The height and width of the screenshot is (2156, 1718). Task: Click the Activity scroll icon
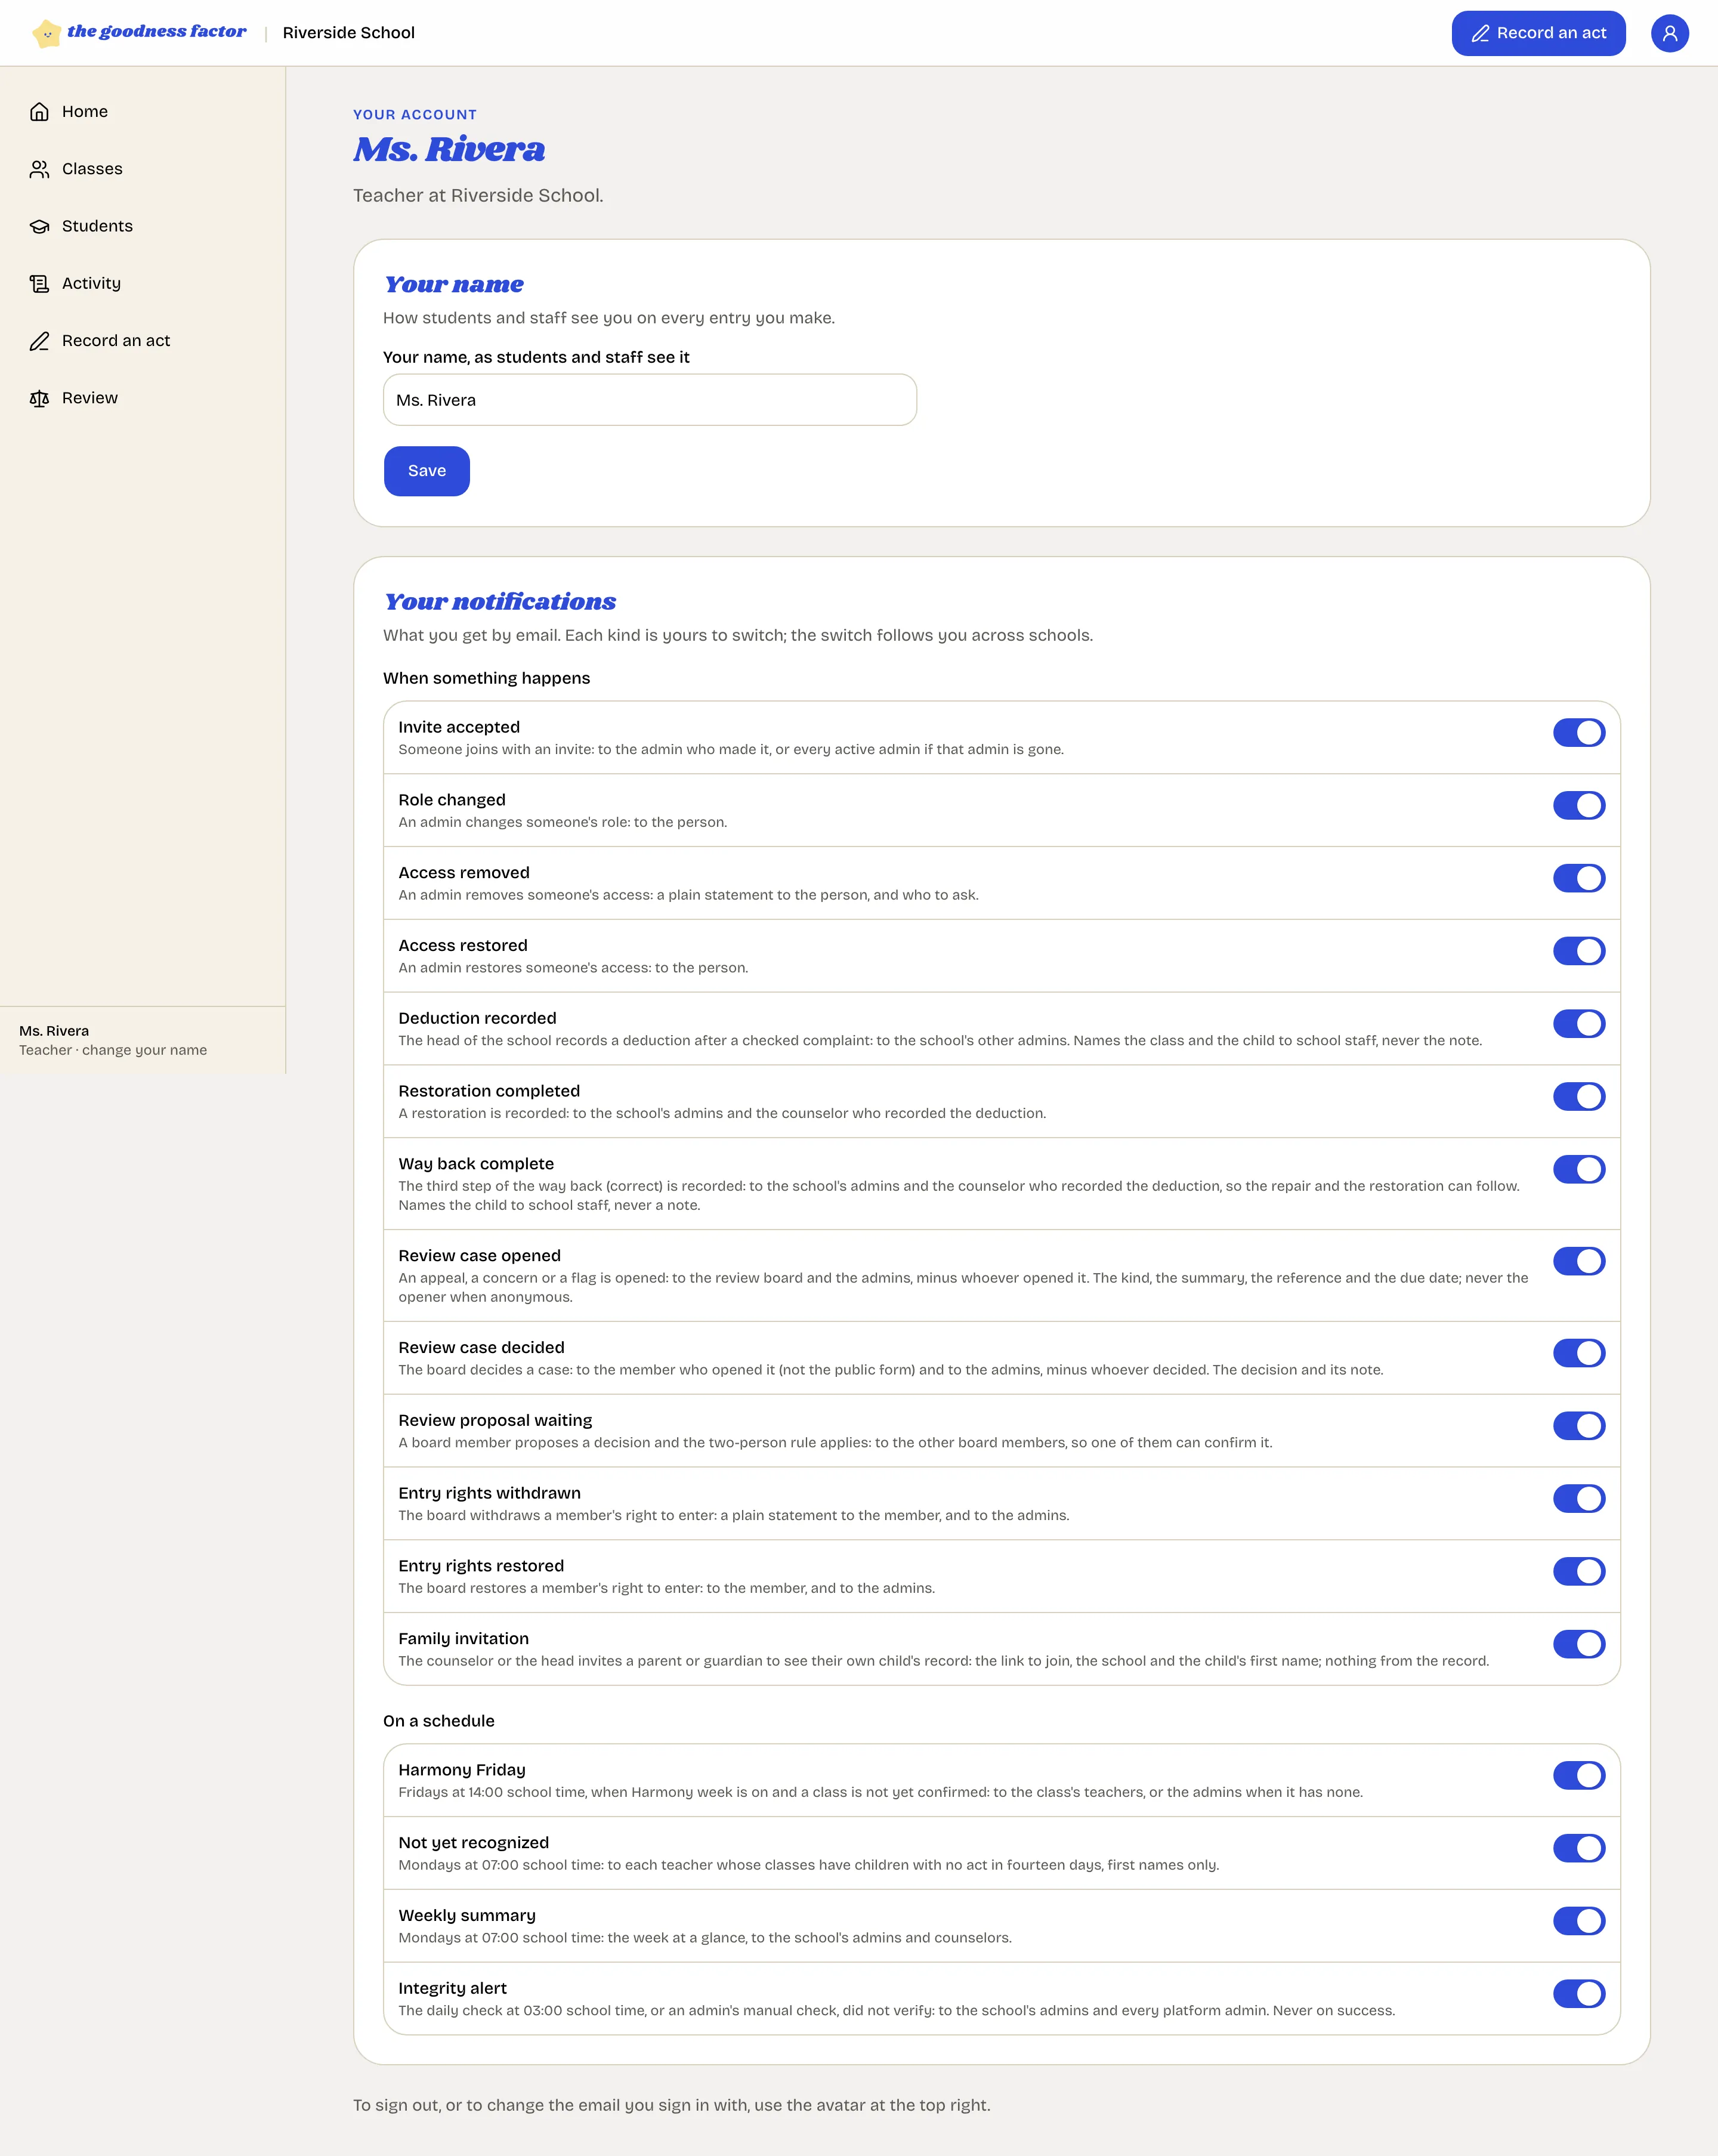pyautogui.click(x=39, y=284)
